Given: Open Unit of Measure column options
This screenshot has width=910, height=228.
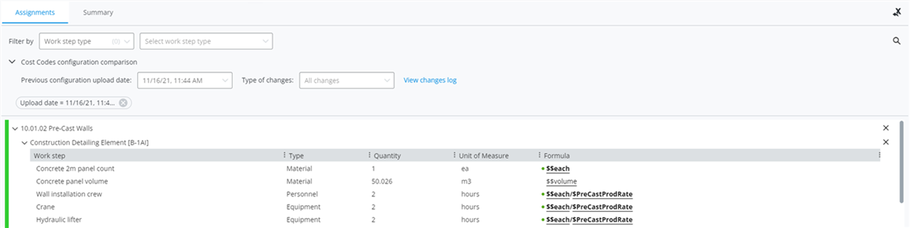Looking at the screenshot, I should pyautogui.click(x=539, y=155).
